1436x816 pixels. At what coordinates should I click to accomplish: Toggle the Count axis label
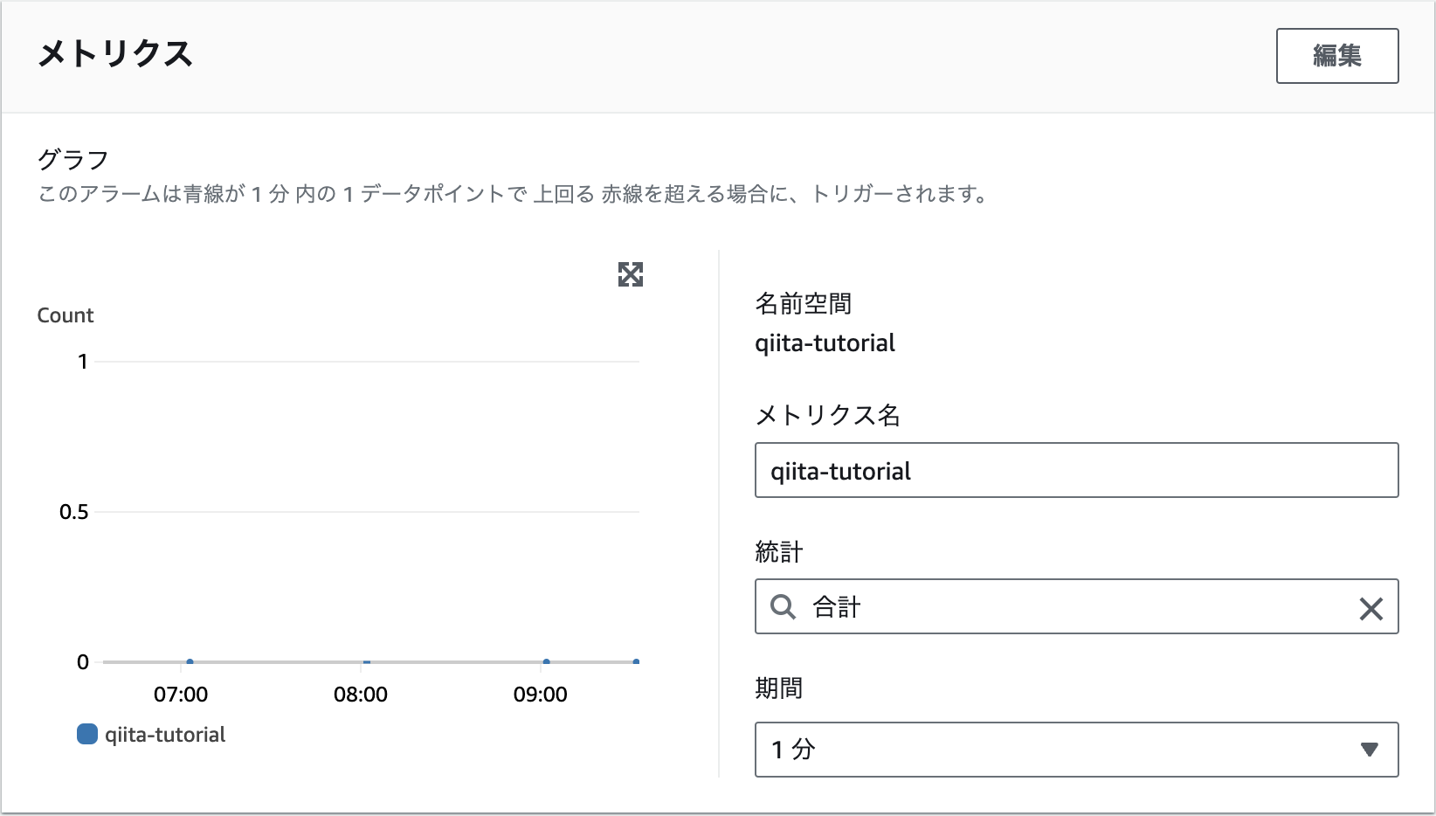(x=65, y=315)
